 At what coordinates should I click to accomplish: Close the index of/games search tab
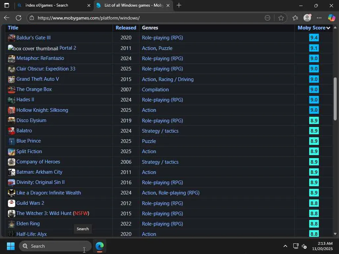(89, 5)
